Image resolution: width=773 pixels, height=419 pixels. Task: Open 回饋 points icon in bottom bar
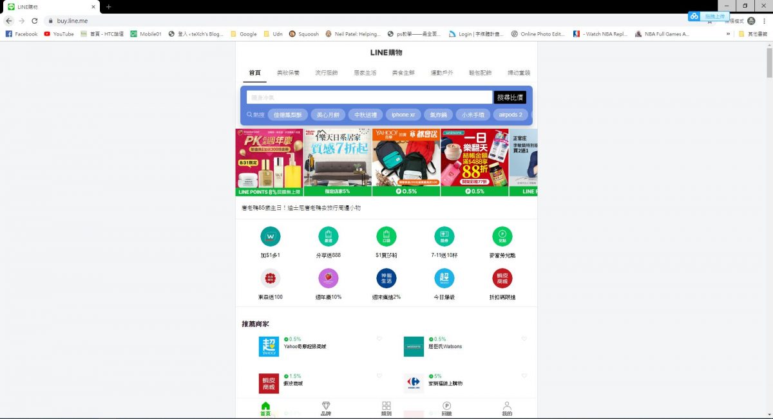pos(446,409)
